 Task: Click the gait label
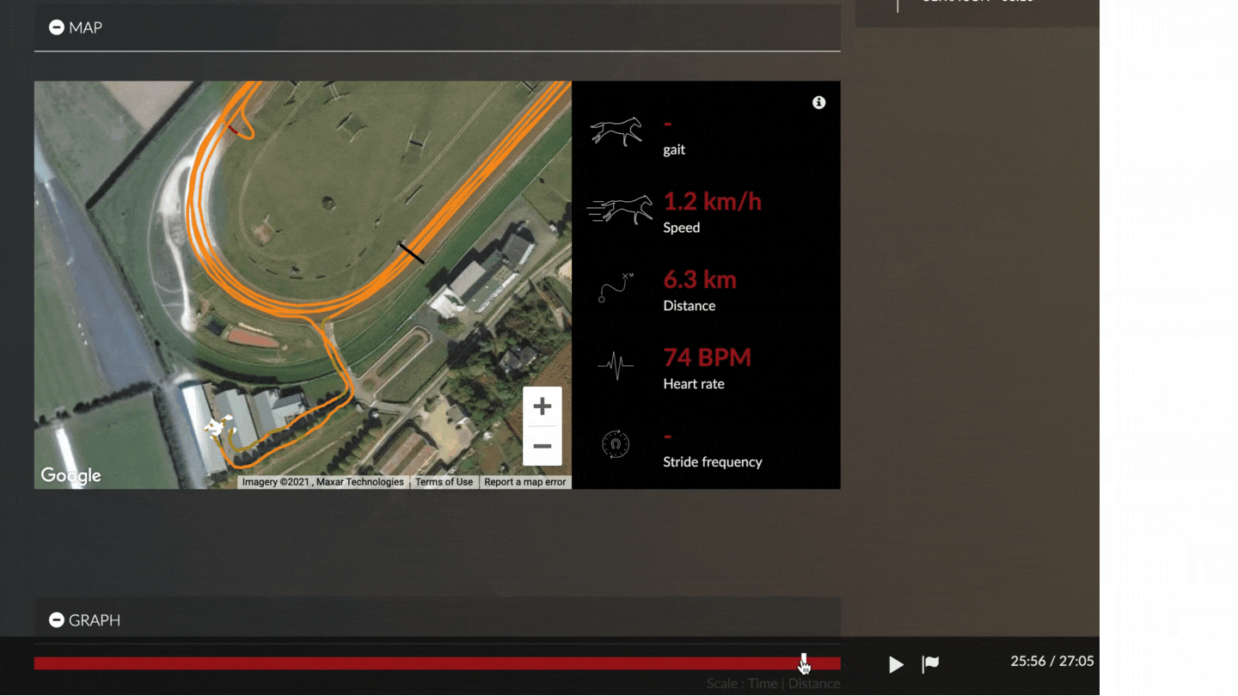(674, 150)
